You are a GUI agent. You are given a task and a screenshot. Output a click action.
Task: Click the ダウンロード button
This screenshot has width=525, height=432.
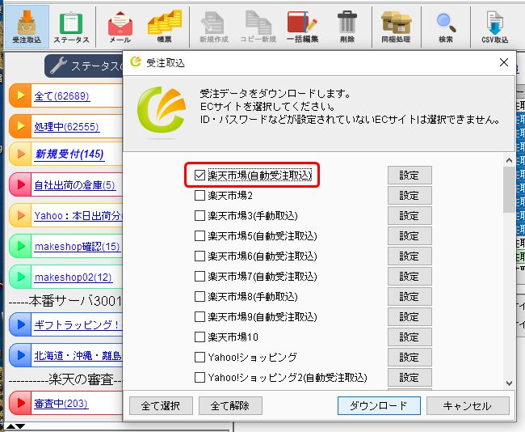(x=379, y=406)
